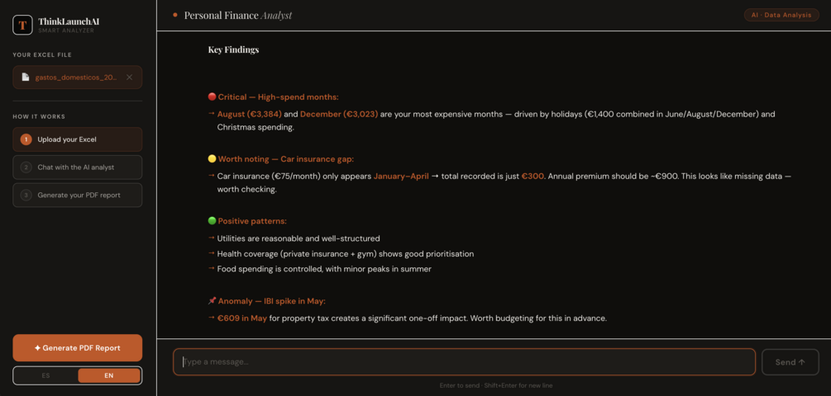Open the Generate your PDF report step
Screen dimensions: 831x396
pos(78,195)
